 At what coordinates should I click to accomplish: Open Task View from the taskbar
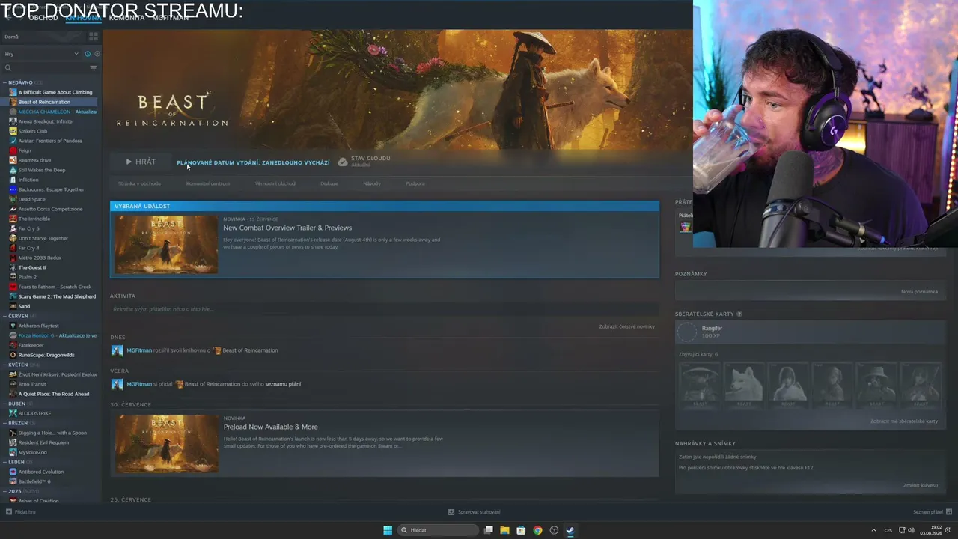(x=489, y=530)
